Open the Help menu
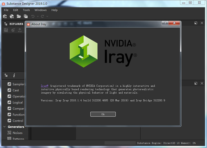The height and width of the screenshot is (148, 207). (55, 10)
